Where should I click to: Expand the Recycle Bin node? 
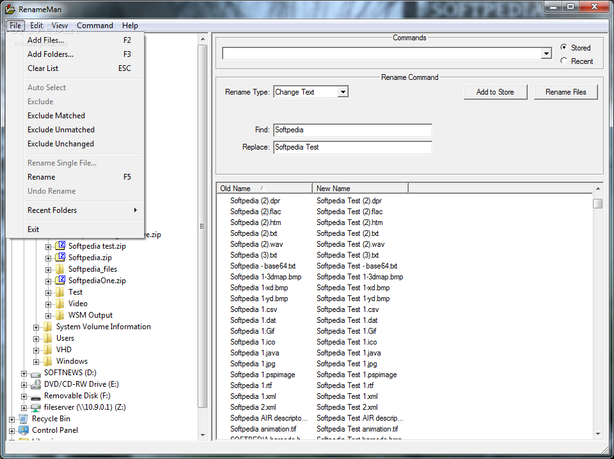(x=12, y=420)
